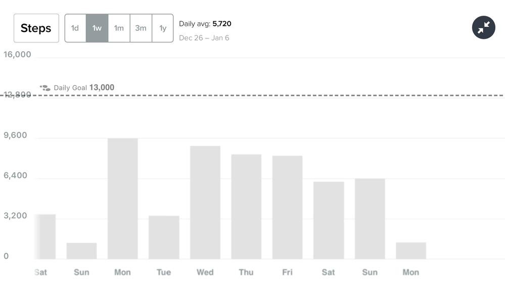The width and height of the screenshot is (505, 284).
Task: Click the dashed daily goal line
Action: tap(303, 95)
